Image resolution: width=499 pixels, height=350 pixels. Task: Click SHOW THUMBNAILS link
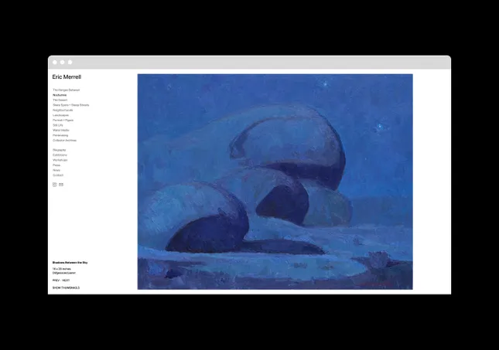66,287
